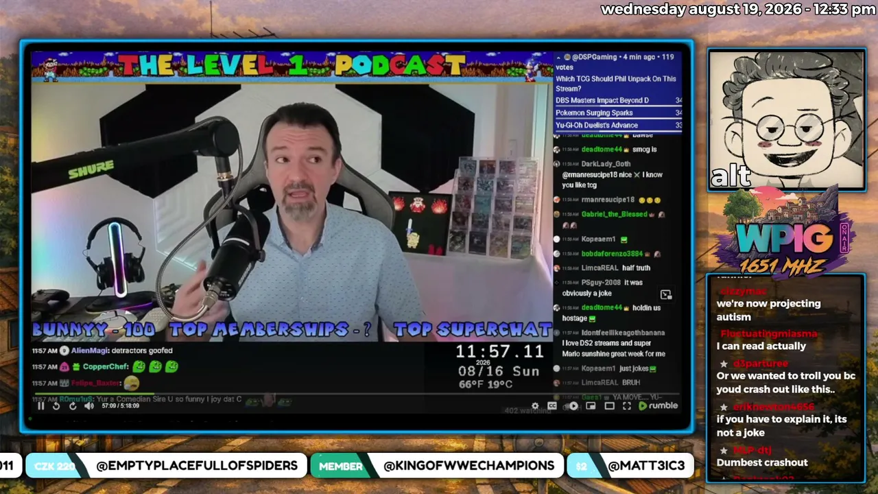Open DarkLady_Goth's chat username
The height and width of the screenshot is (494, 878).
click(x=606, y=164)
